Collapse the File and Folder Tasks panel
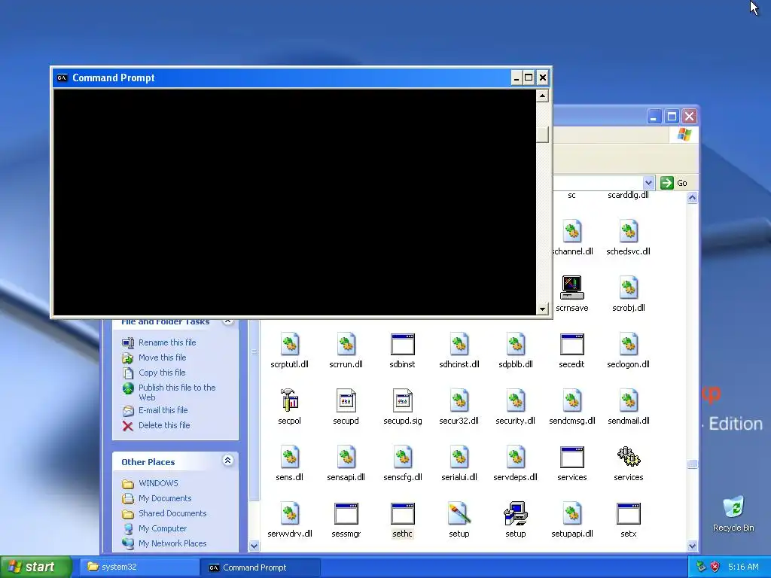The image size is (771, 578). pos(227,321)
